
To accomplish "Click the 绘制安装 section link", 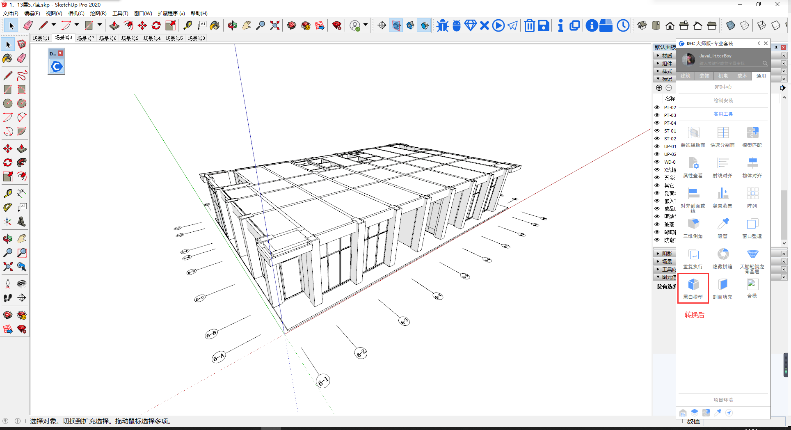I will [723, 101].
